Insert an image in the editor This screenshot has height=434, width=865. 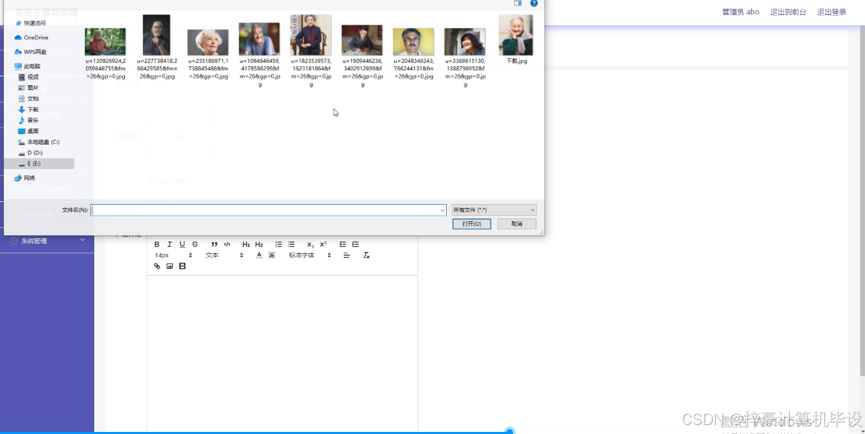[x=169, y=266]
